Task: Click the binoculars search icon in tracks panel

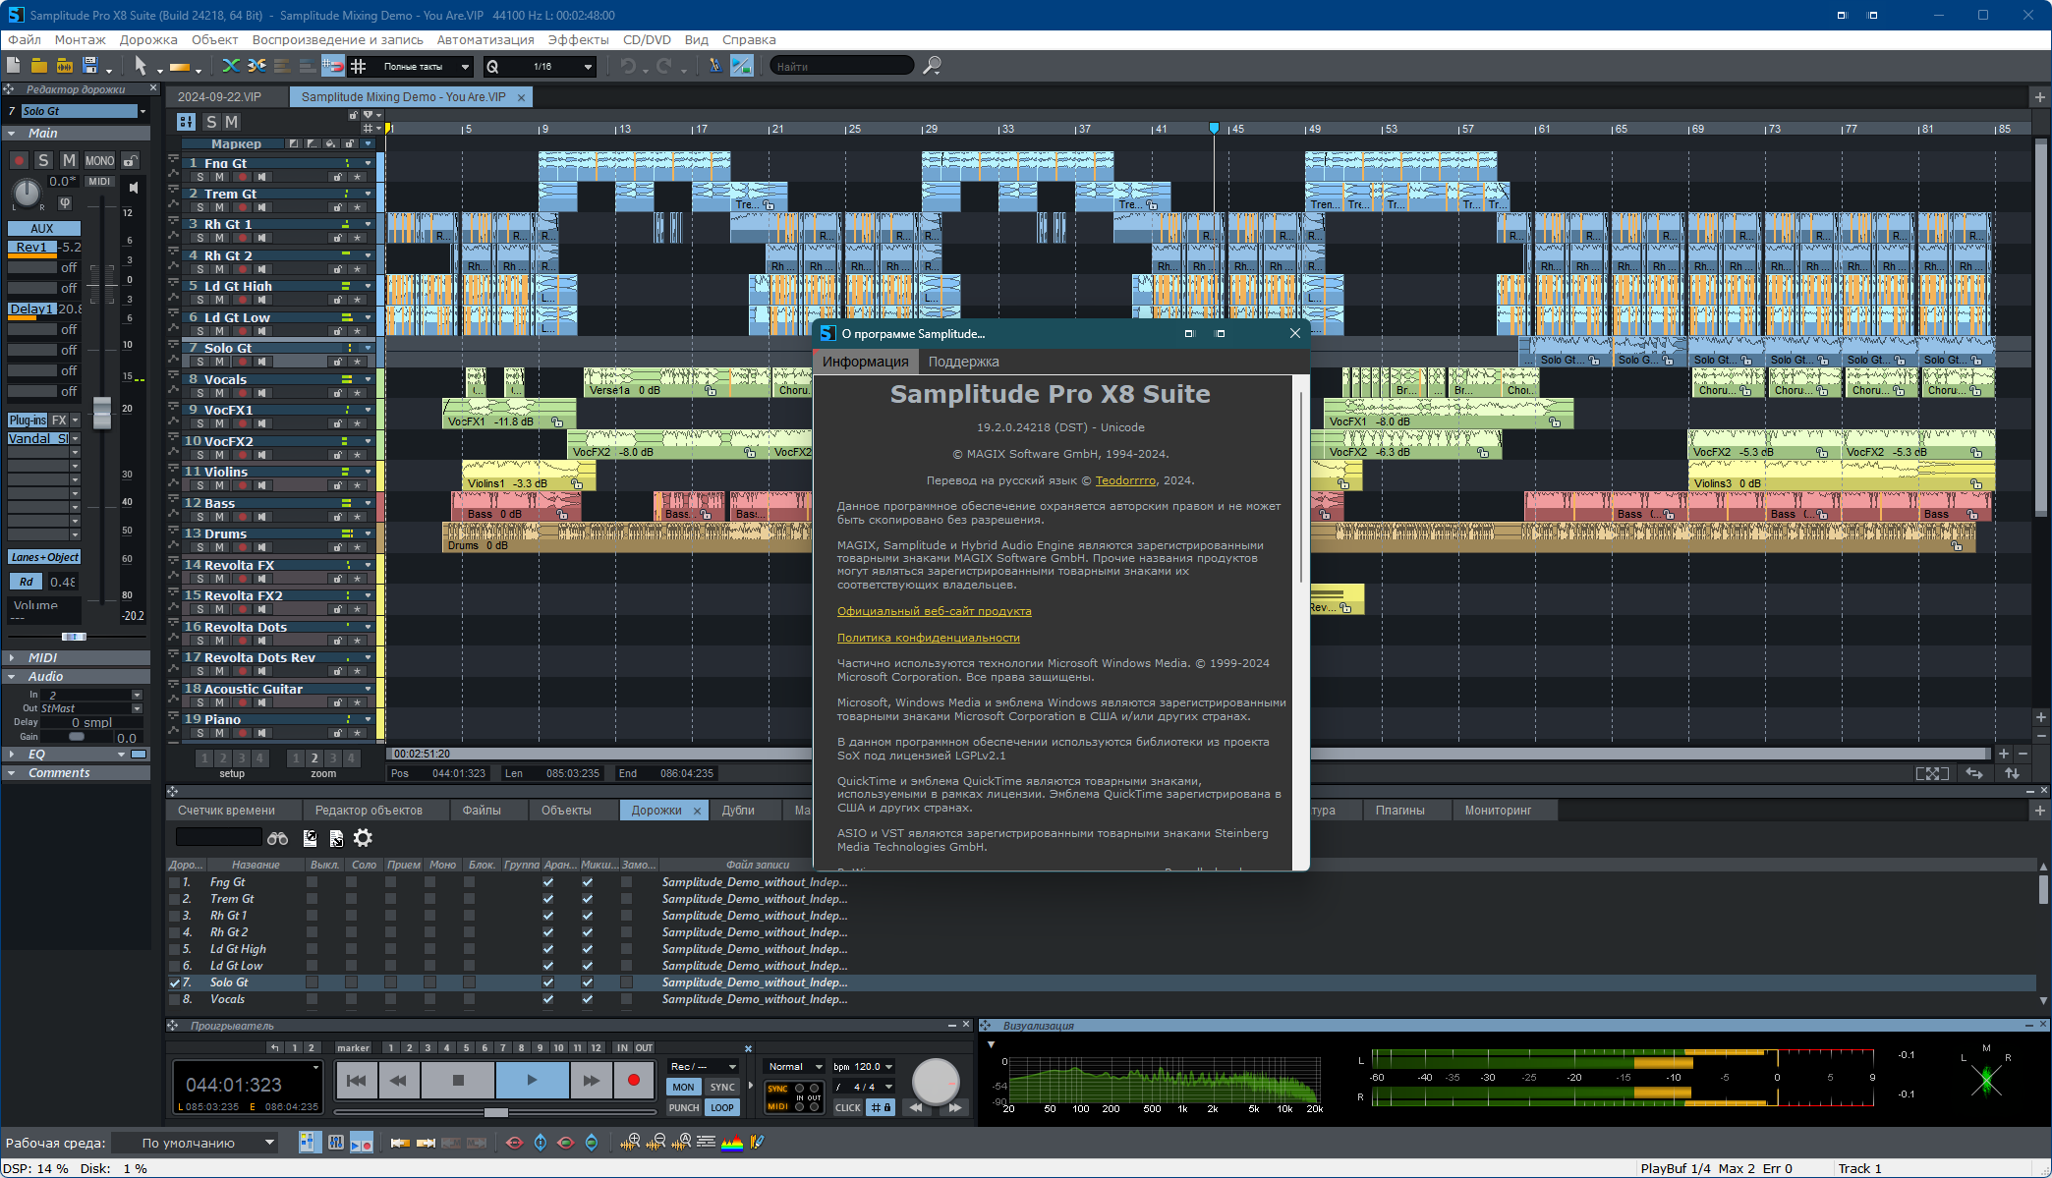Action: point(278,838)
